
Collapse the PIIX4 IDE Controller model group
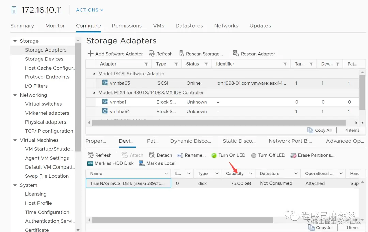click(94, 92)
